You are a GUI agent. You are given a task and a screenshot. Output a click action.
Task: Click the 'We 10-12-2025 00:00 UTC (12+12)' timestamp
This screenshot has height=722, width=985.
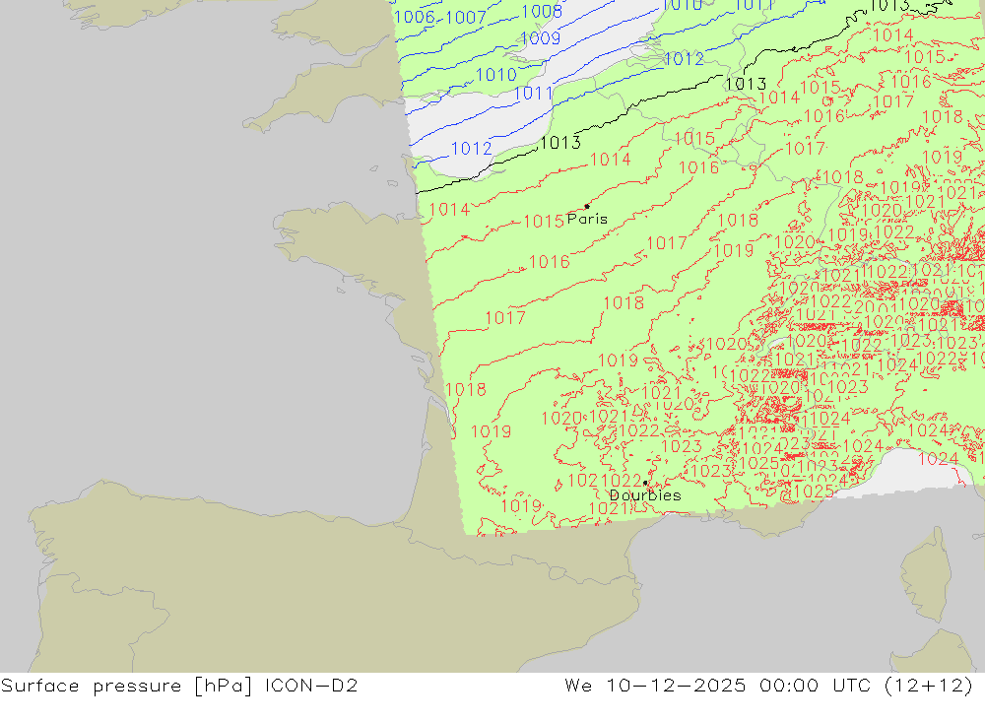click(x=768, y=685)
